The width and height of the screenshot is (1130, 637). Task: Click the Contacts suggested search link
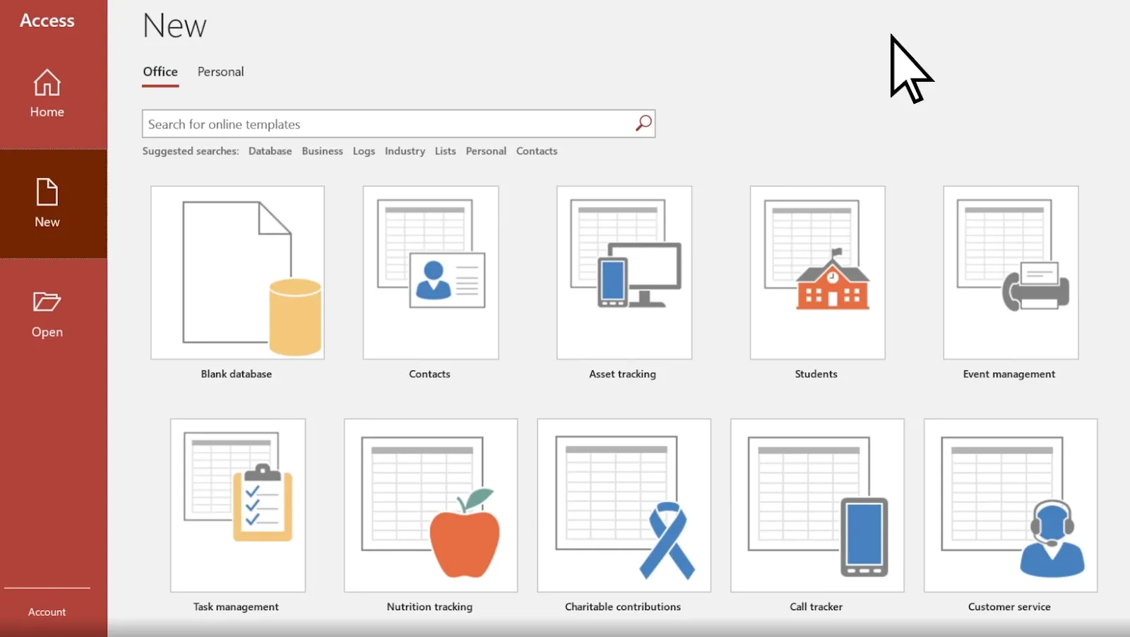[x=537, y=151]
